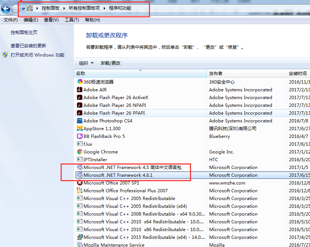Click the f.lux program icon

[80, 144]
